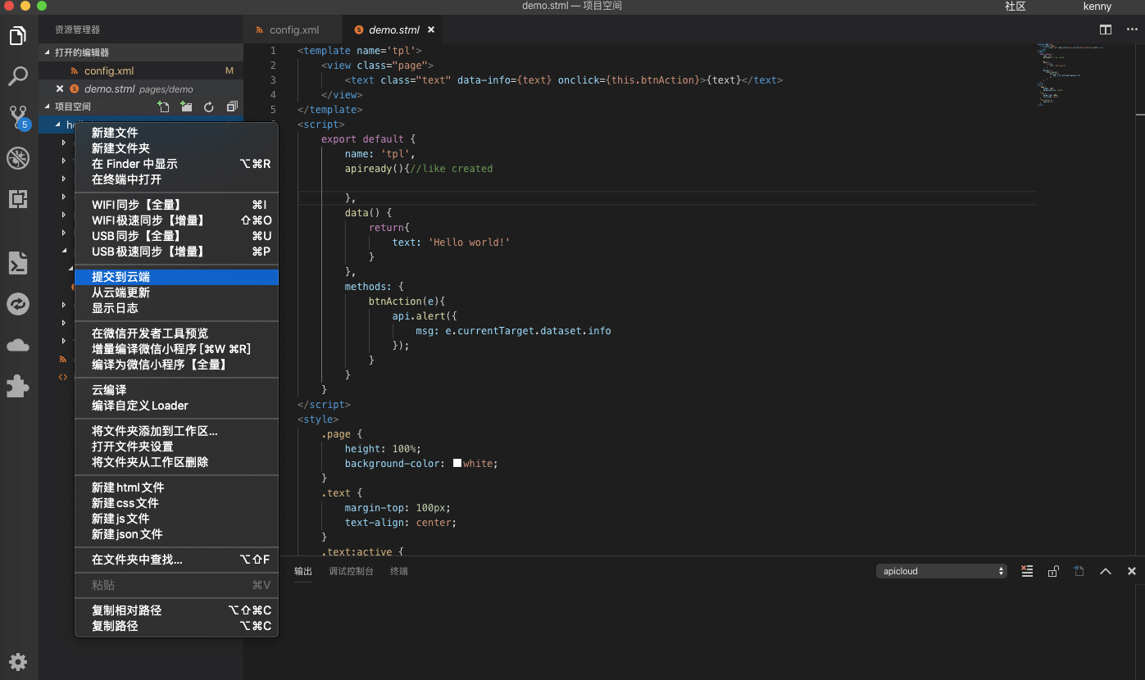1145x680 pixels.
Task: Choose 编译为微信小程序【全量】 menu item
Action: (176, 365)
